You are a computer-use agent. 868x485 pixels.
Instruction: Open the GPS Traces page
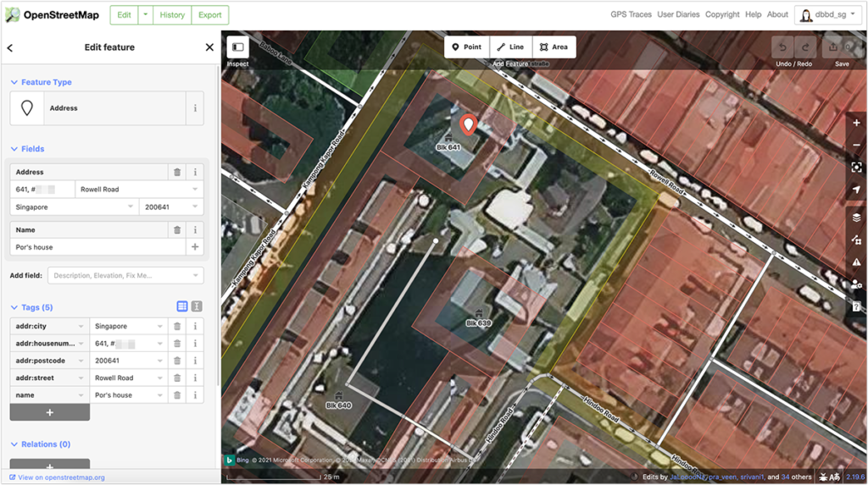click(x=631, y=14)
